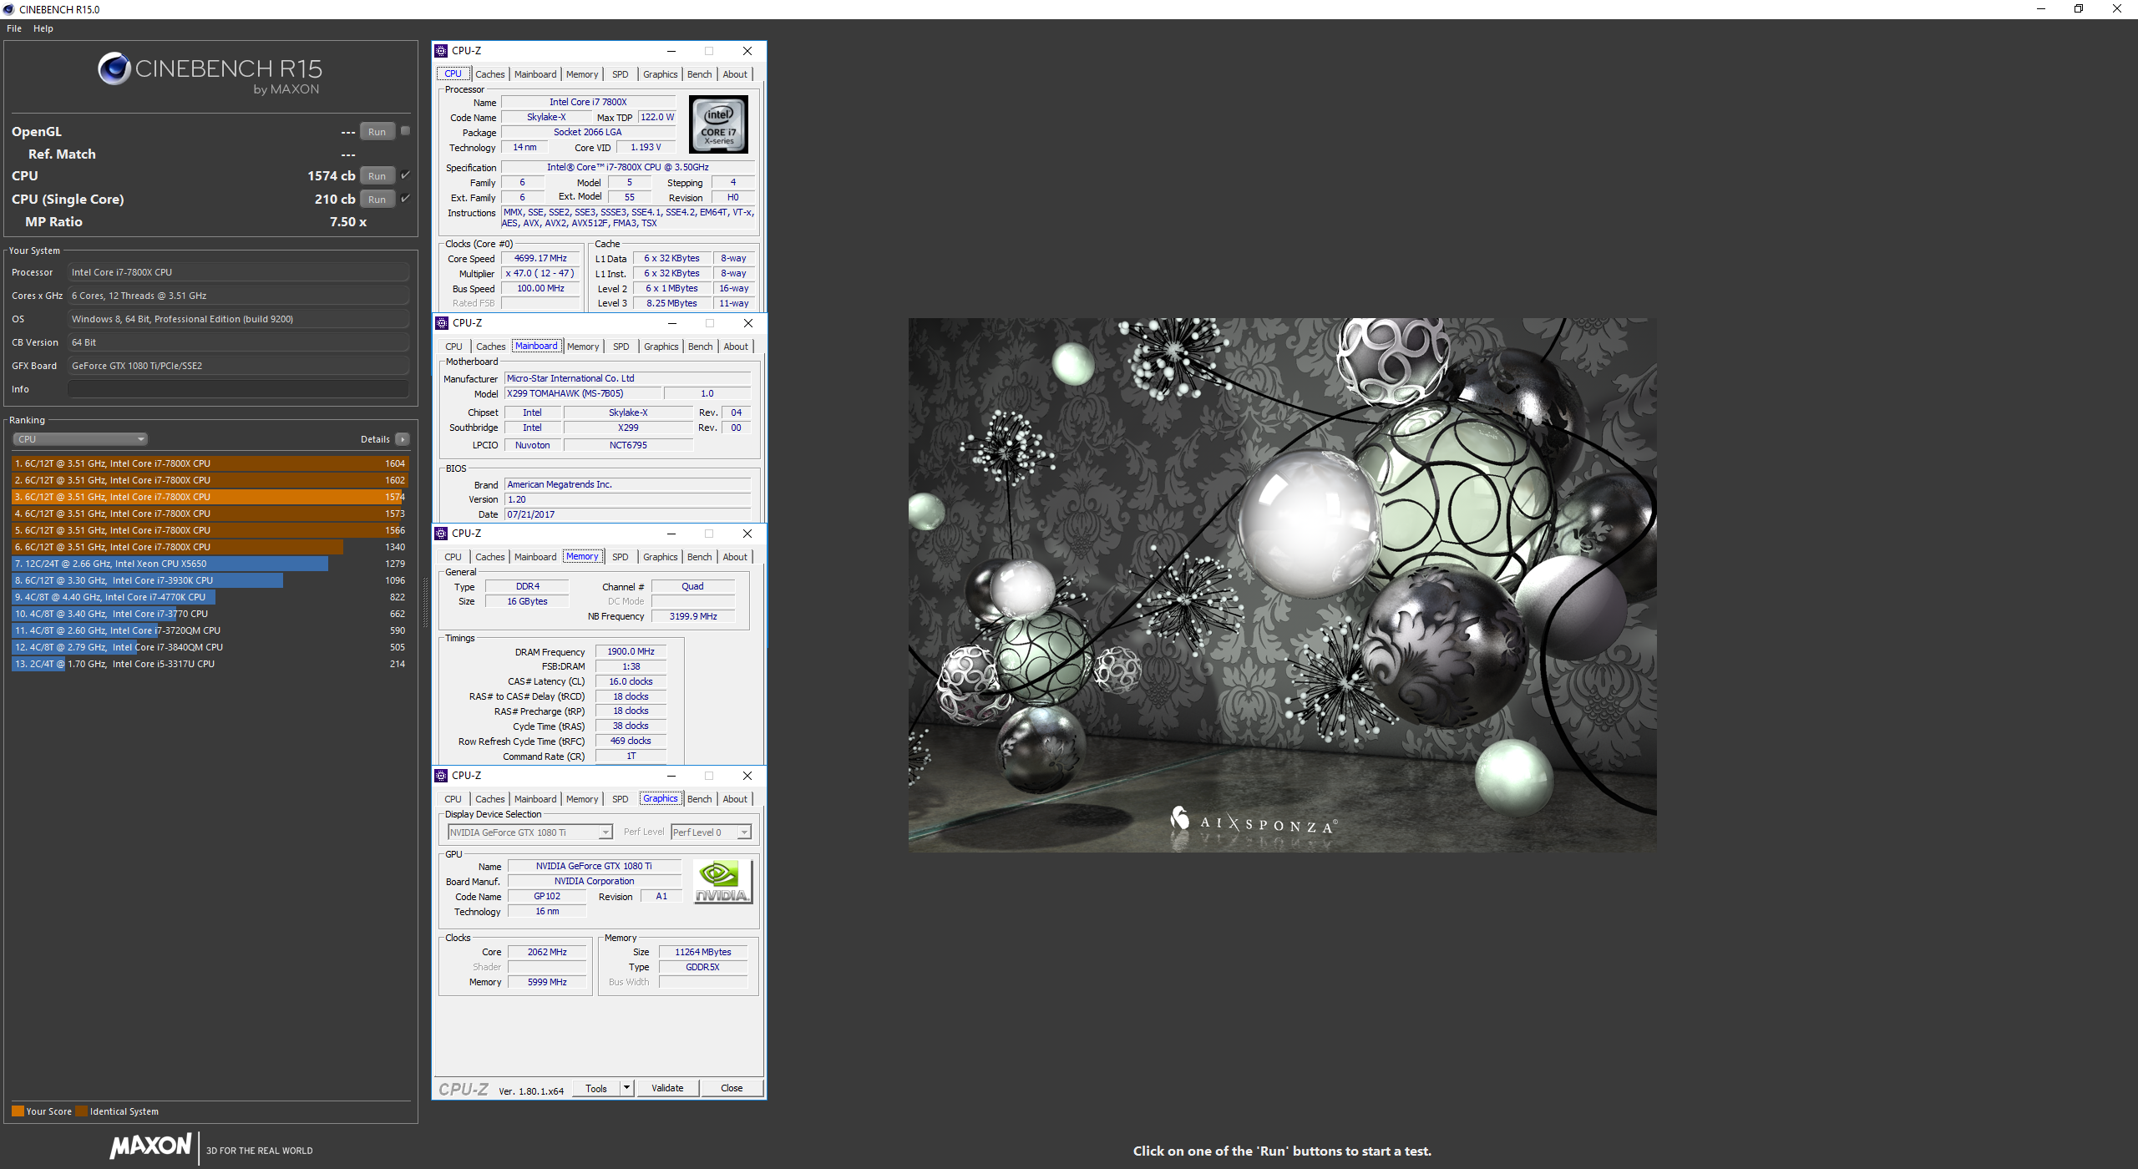This screenshot has height=1169, width=2138.
Task: Click the GFX Board value GeForce GTX 1080 Ti
Action: click(x=238, y=366)
